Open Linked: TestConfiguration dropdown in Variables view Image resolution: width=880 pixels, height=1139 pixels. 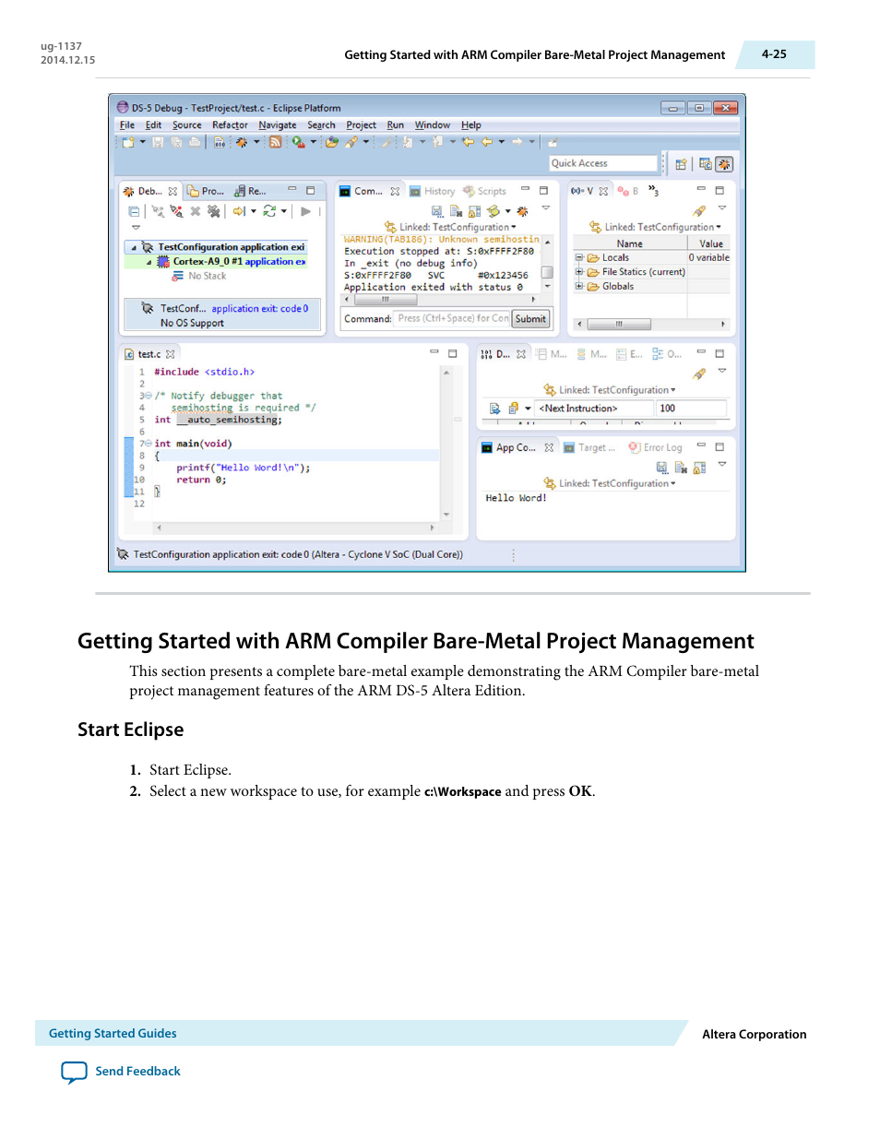pos(663,227)
